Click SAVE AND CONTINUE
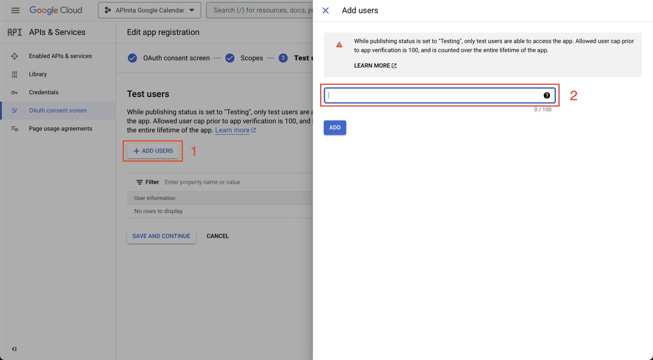The image size is (653, 360). click(161, 236)
